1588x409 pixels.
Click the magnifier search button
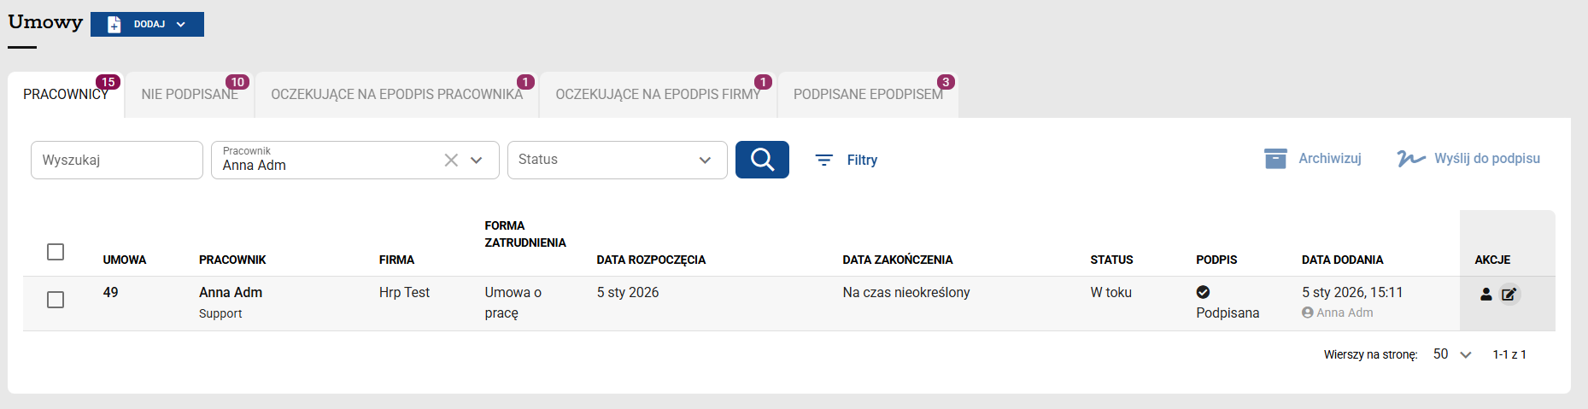tap(762, 160)
